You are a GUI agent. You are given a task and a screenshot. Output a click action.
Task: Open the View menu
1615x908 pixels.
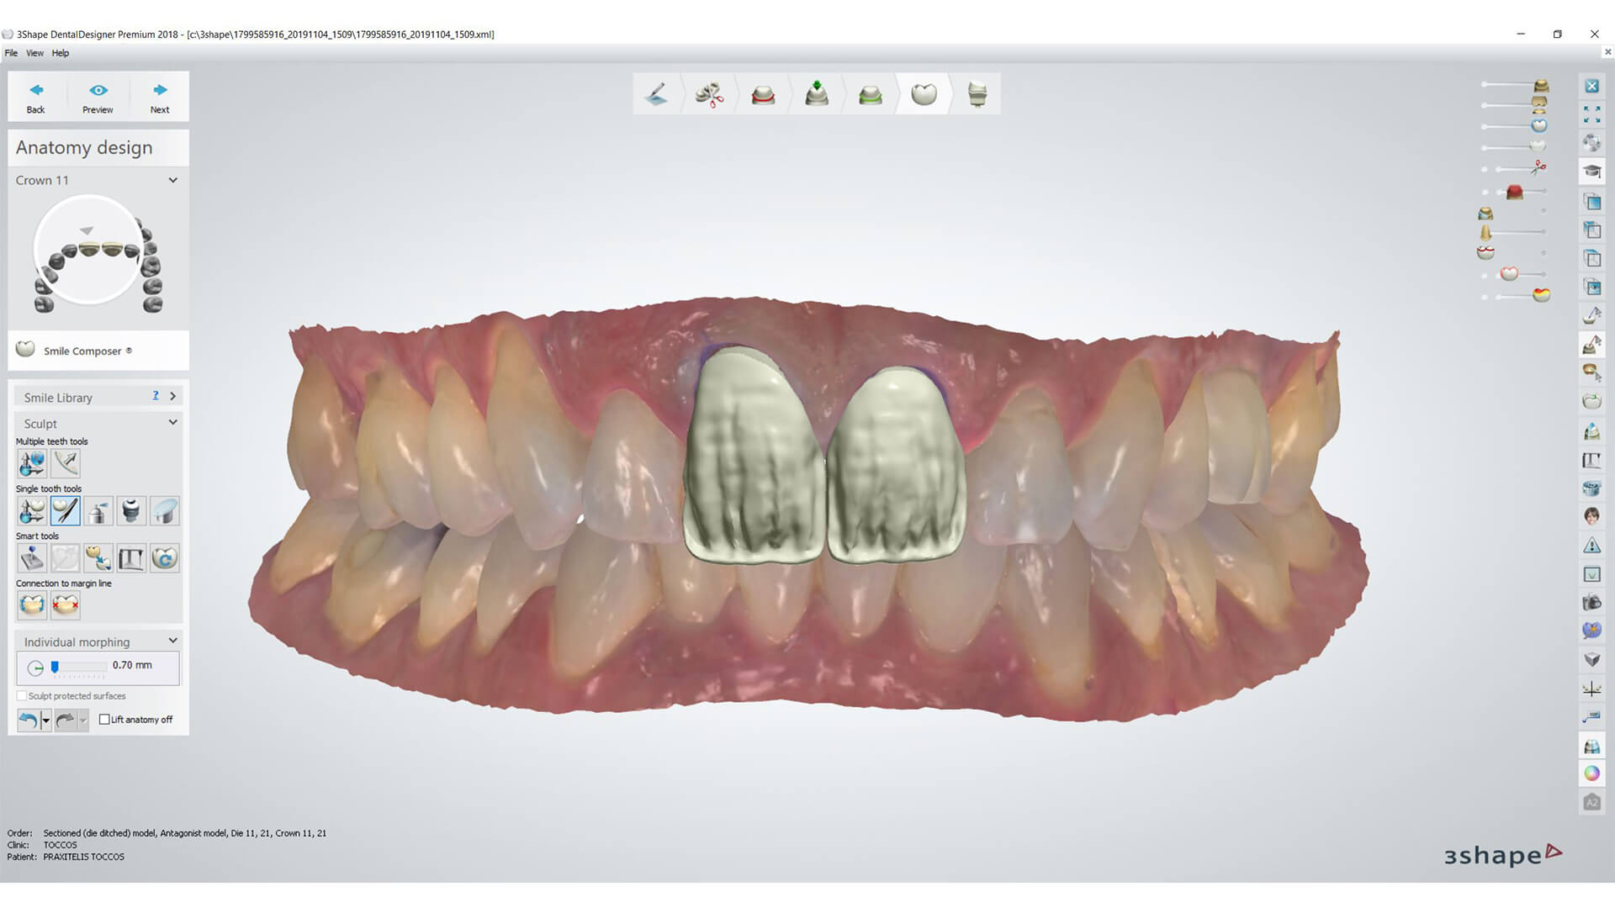point(34,53)
